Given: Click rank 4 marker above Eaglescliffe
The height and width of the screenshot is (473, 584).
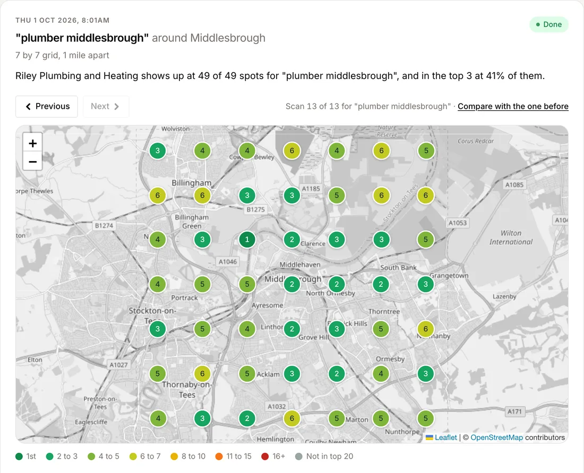Looking at the screenshot, I should tap(158, 418).
